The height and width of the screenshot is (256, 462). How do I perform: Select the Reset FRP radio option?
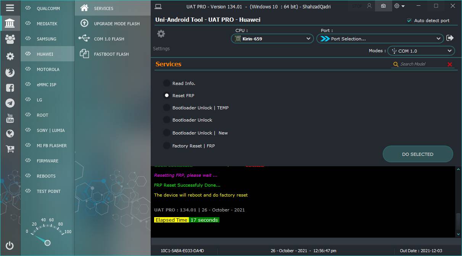coord(167,95)
